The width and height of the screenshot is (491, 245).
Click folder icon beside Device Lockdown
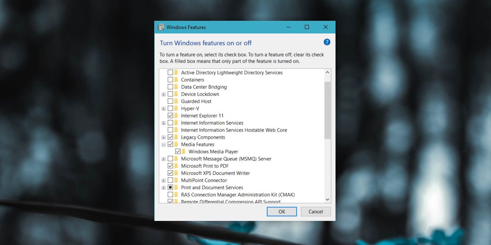click(x=177, y=94)
